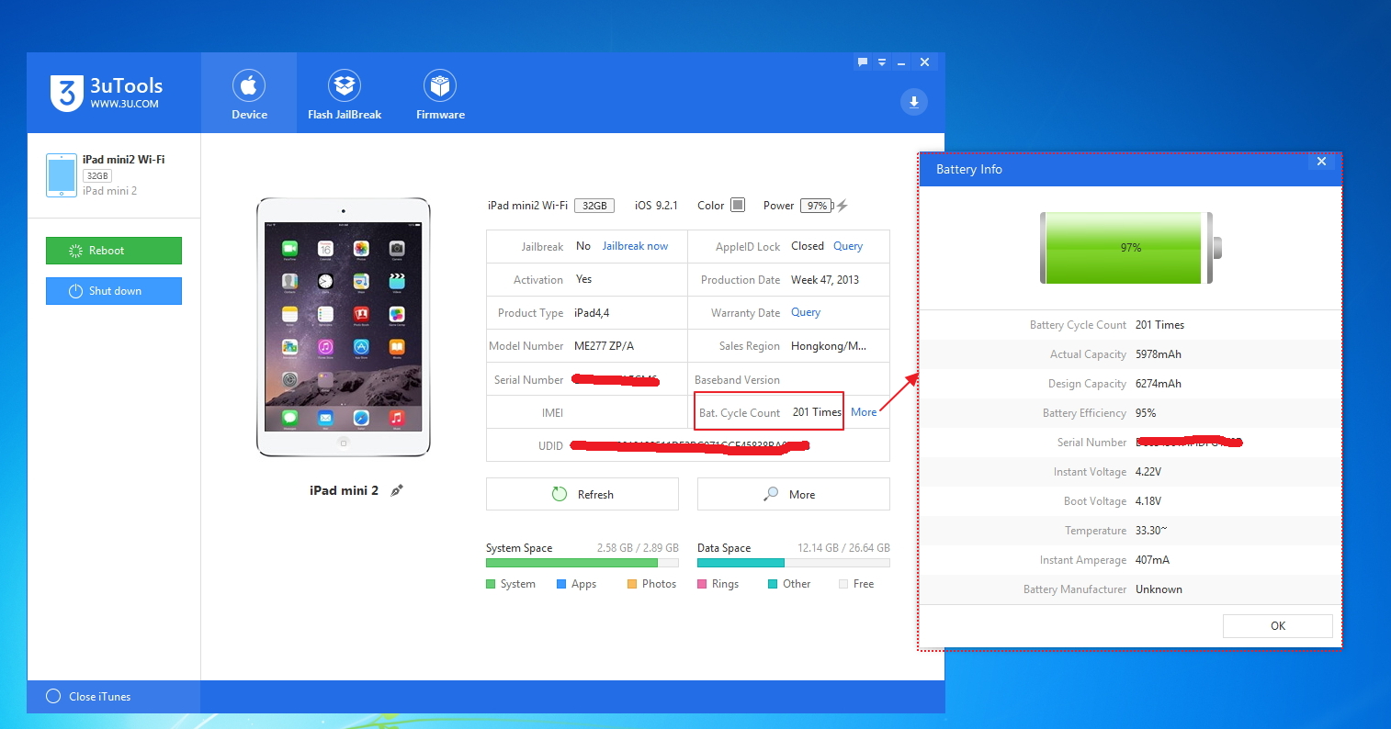Screen dimensions: 1391x729
Task: Click the 3uTools logo
Action: coord(106,93)
